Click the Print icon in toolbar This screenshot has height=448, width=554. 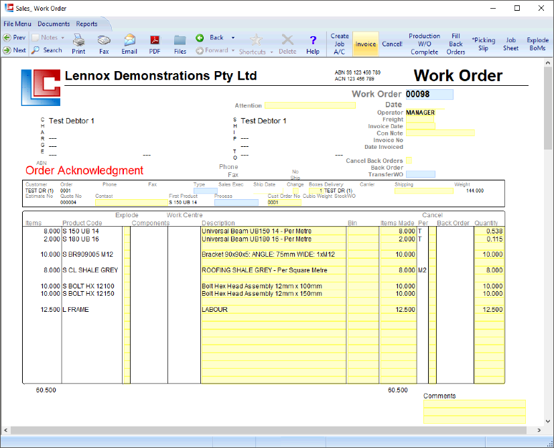point(78,44)
